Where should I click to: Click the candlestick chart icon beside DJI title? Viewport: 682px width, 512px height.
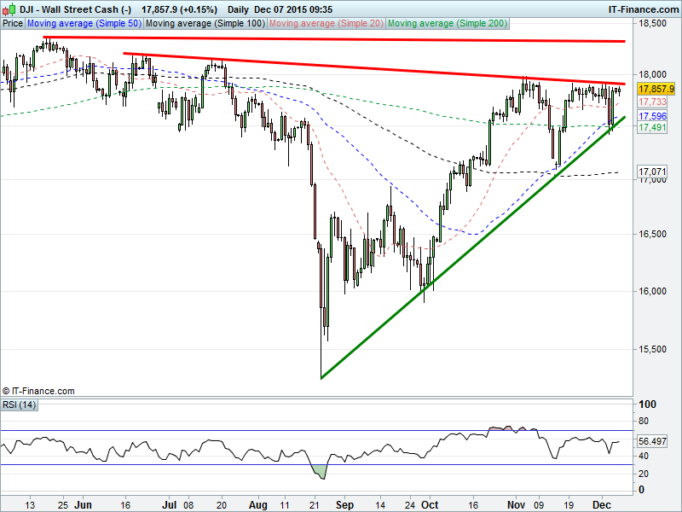(8, 9)
